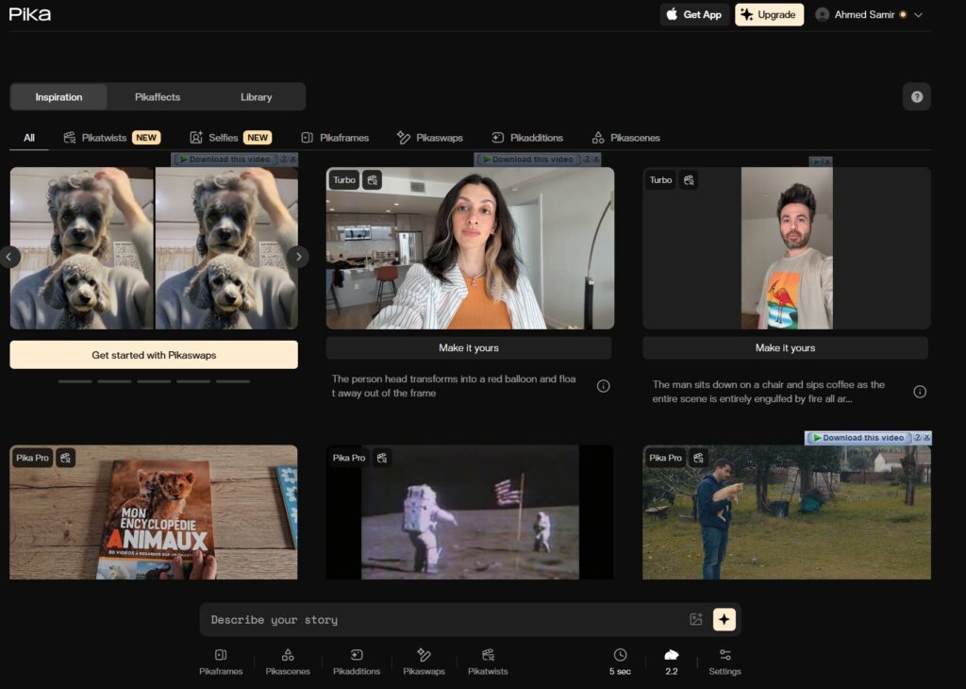Screen dimensions: 966x689
Task: Open the 2.2 model version selector
Action: tap(672, 662)
